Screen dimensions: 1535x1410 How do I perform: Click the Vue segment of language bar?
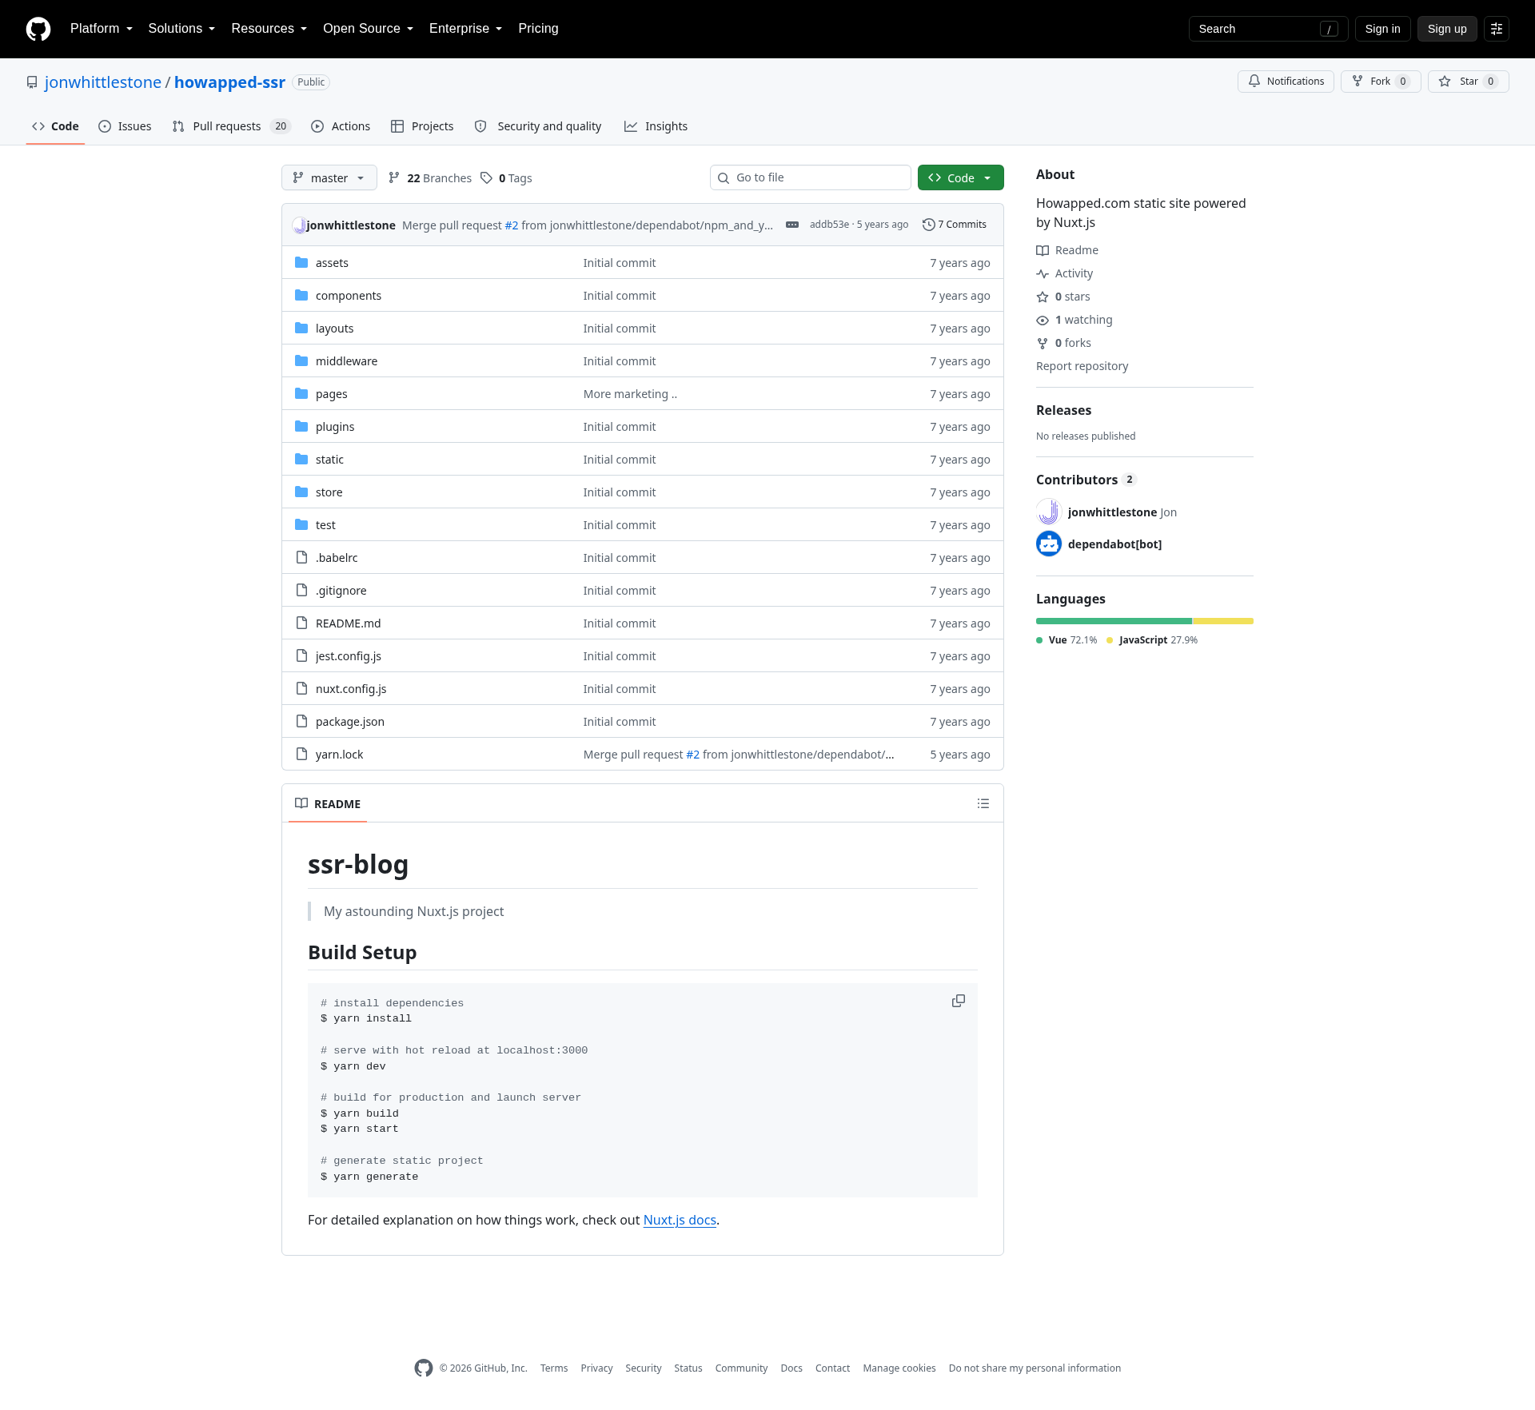pos(1114,621)
